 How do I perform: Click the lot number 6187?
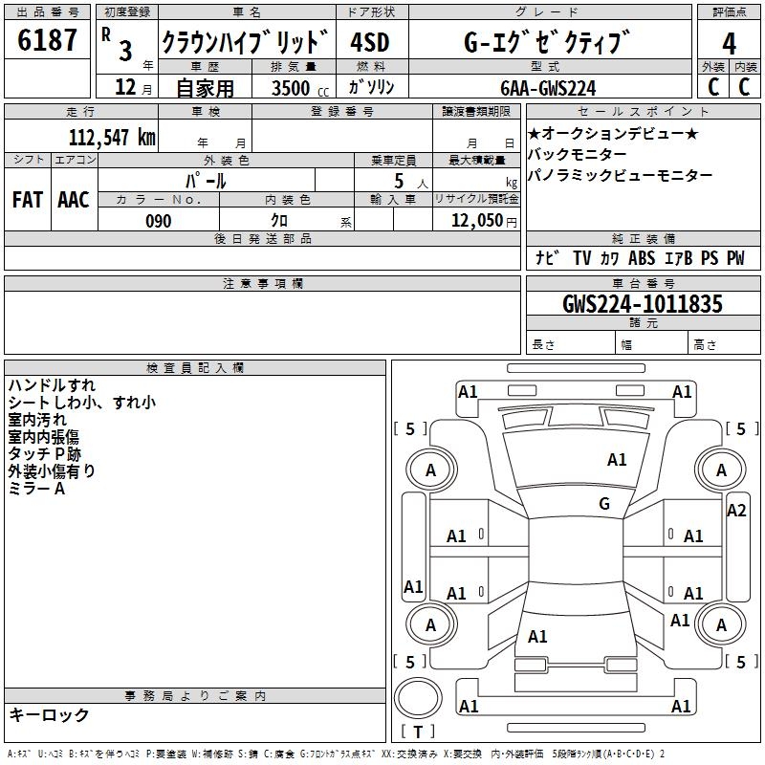click(47, 40)
